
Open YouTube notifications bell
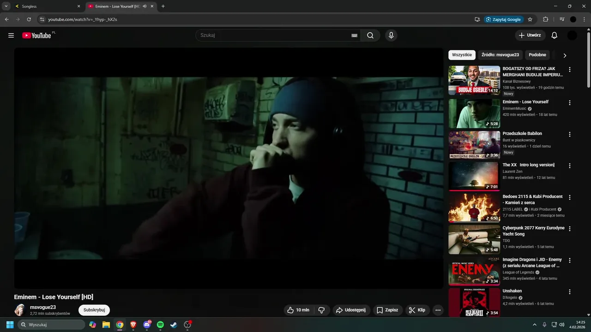click(555, 36)
